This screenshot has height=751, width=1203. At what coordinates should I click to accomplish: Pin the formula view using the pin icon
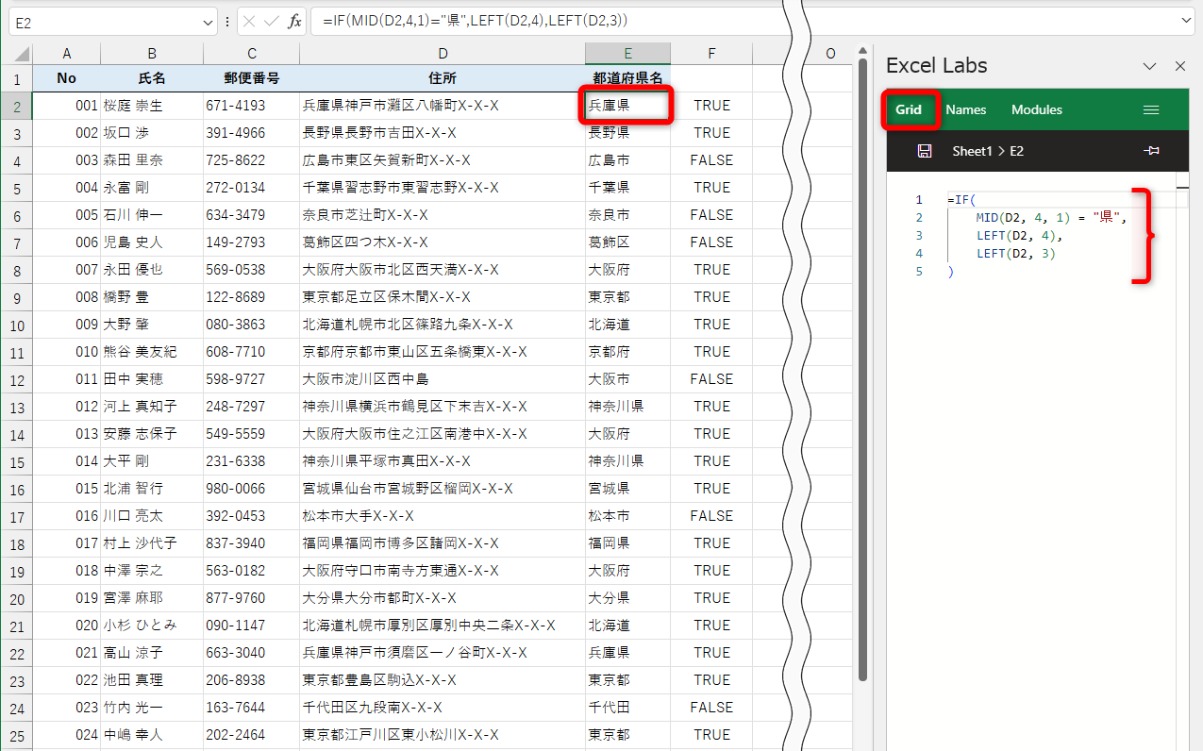[x=1152, y=150]
